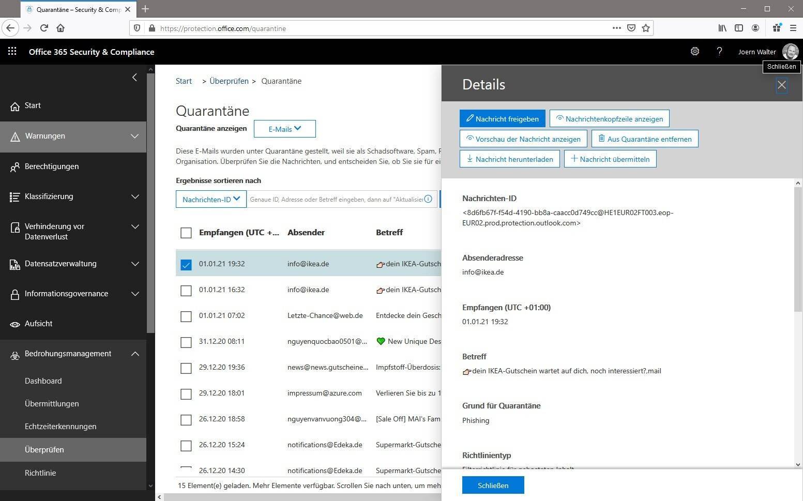This screenshot has height=501, width=803.
Task: Open settings via the gear icon
Action: 694,51
